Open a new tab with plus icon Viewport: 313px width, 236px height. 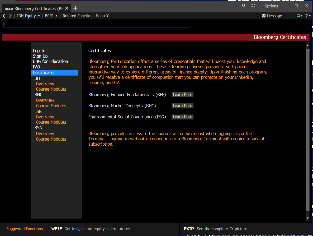[x=75, y=8]
